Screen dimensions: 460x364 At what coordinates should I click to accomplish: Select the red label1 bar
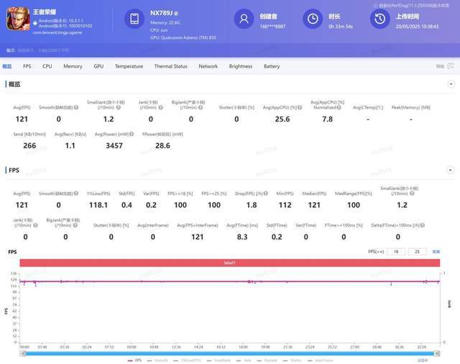[x=229, y=263]
